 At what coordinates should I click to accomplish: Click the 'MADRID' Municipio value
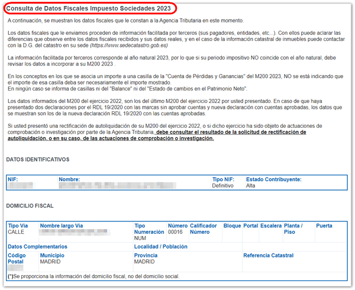(51, 261)
